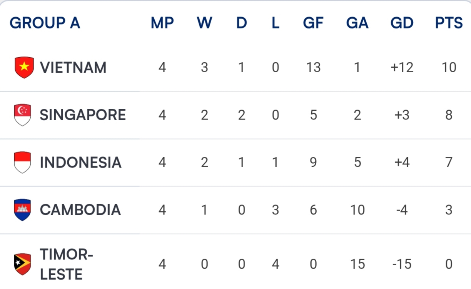Screen dimensions: 471x289
Task: Sort by the PTS column header
Action: point(449,23)
